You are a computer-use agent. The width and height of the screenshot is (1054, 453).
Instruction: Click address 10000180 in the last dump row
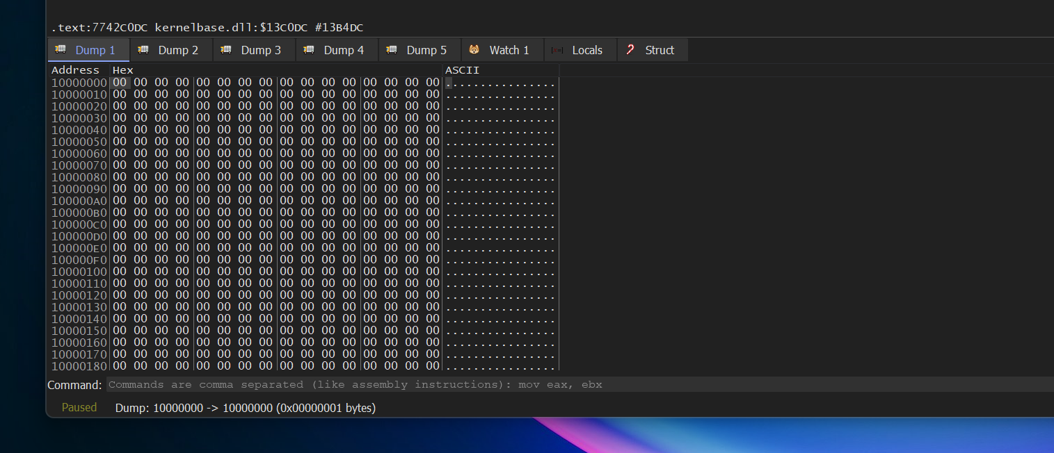[79, 366]
